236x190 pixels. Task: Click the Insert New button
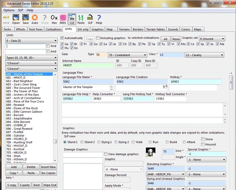click(48, 167)
